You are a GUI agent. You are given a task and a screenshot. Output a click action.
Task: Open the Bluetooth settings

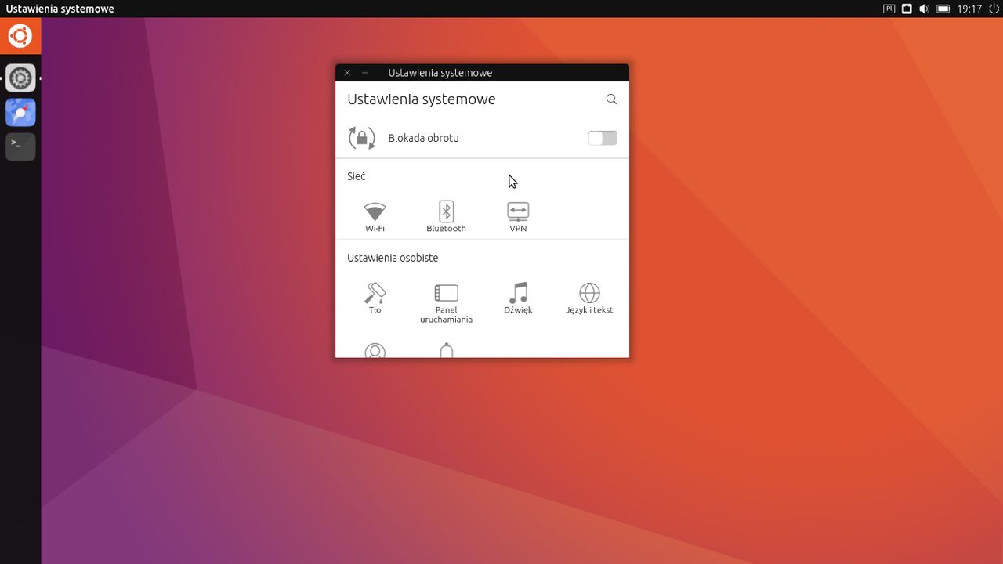click(446, 217)
